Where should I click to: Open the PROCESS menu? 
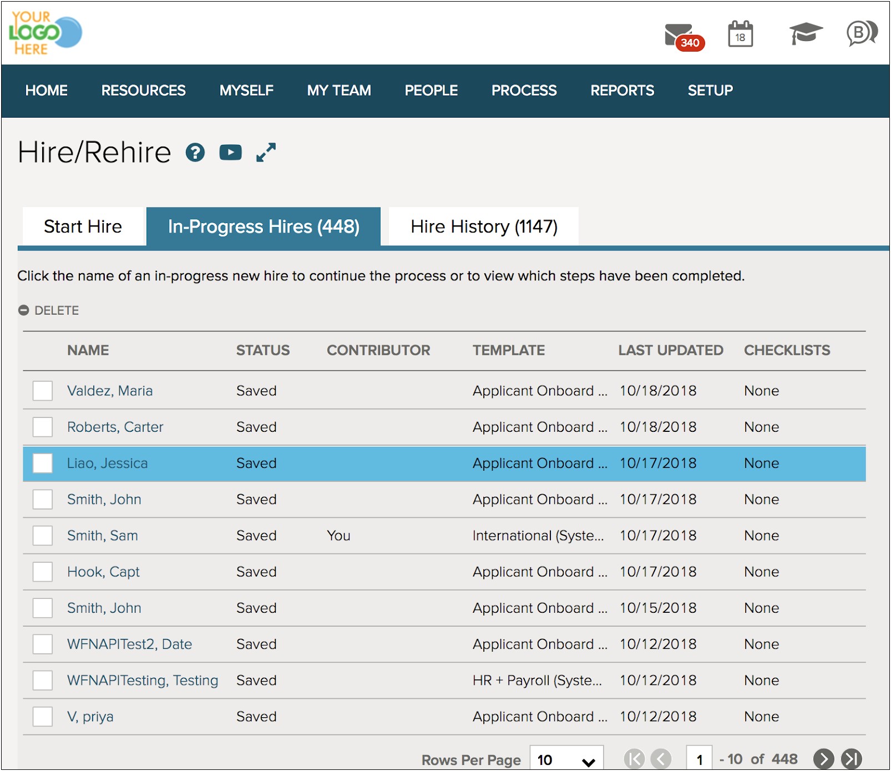pos(524,90)
